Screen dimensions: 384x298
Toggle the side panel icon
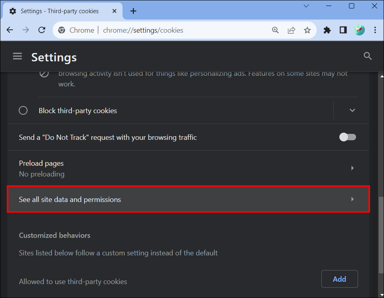[x=343, y=30]
